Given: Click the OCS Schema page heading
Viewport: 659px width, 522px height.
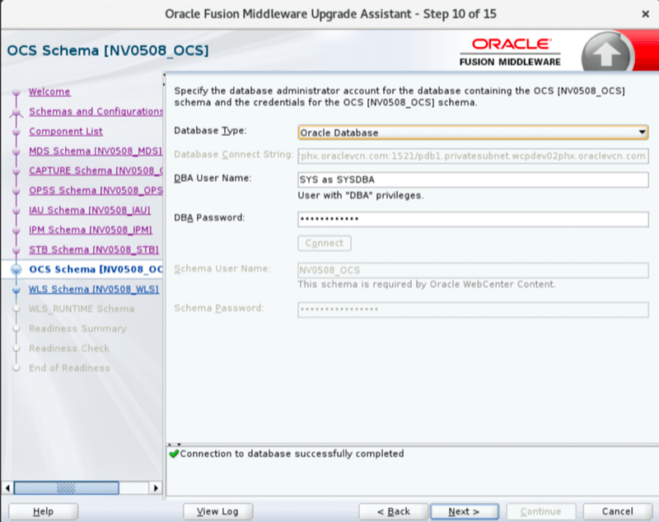Looking at the screenshot, I should (x=108, y=50).
